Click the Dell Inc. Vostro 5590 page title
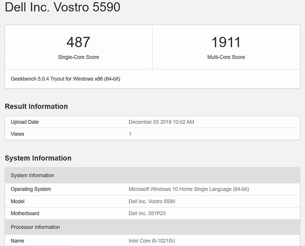This screenshot has width=305, height=246. (x=63, y=7)
